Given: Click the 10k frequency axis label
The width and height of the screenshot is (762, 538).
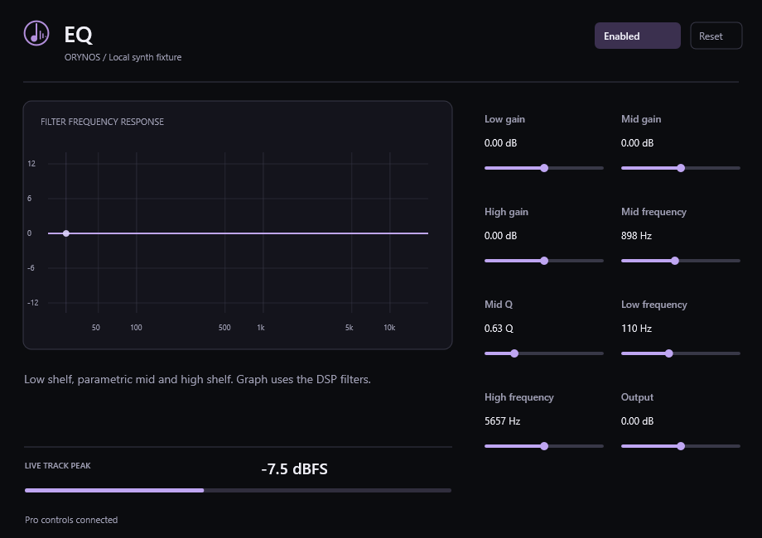Looking at the screenshot, I should tap(389, 328).
